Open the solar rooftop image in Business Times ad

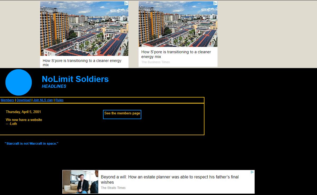[178, 24]
